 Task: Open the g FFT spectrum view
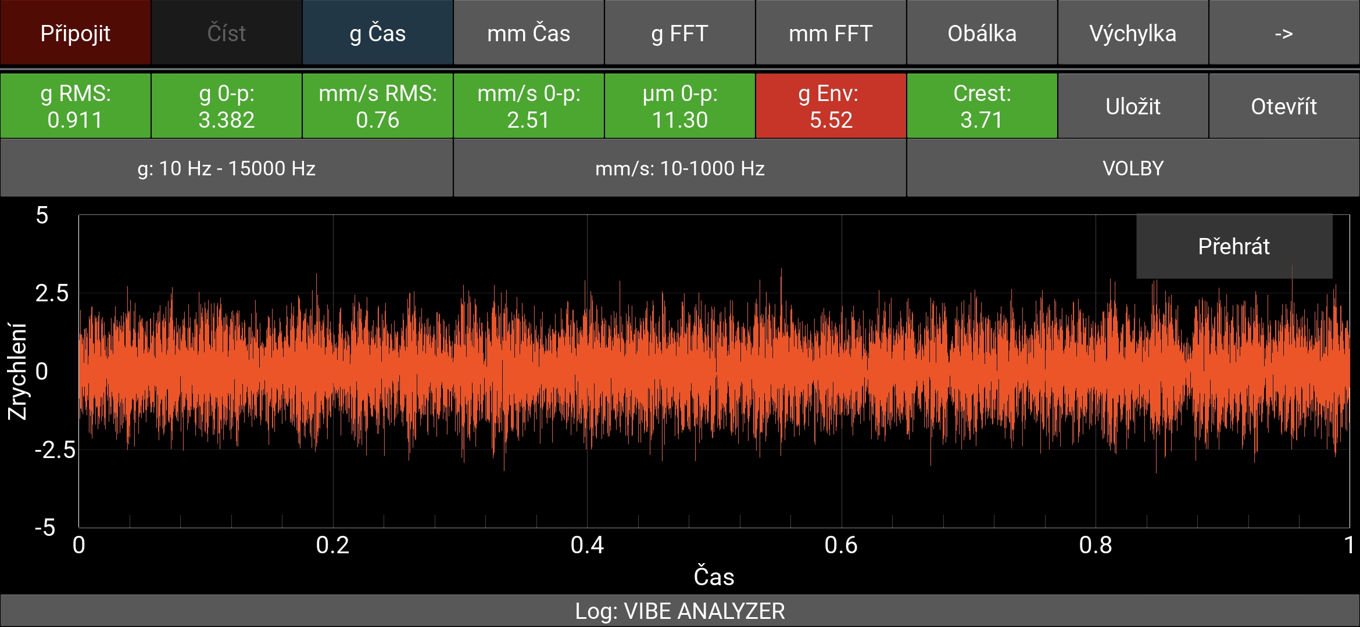tap(680, 33)
